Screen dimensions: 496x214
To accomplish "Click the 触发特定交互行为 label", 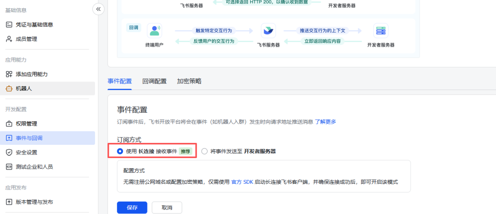I will 214,31.
